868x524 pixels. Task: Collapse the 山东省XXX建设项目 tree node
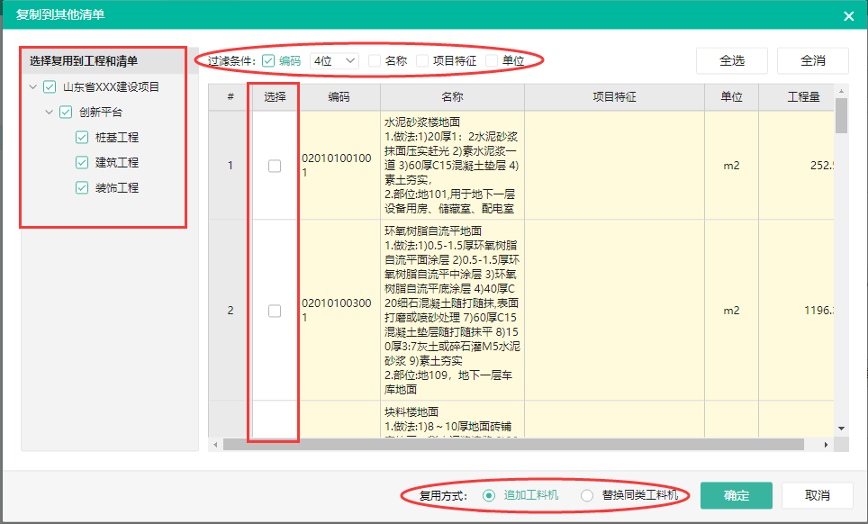click(32, 86)
